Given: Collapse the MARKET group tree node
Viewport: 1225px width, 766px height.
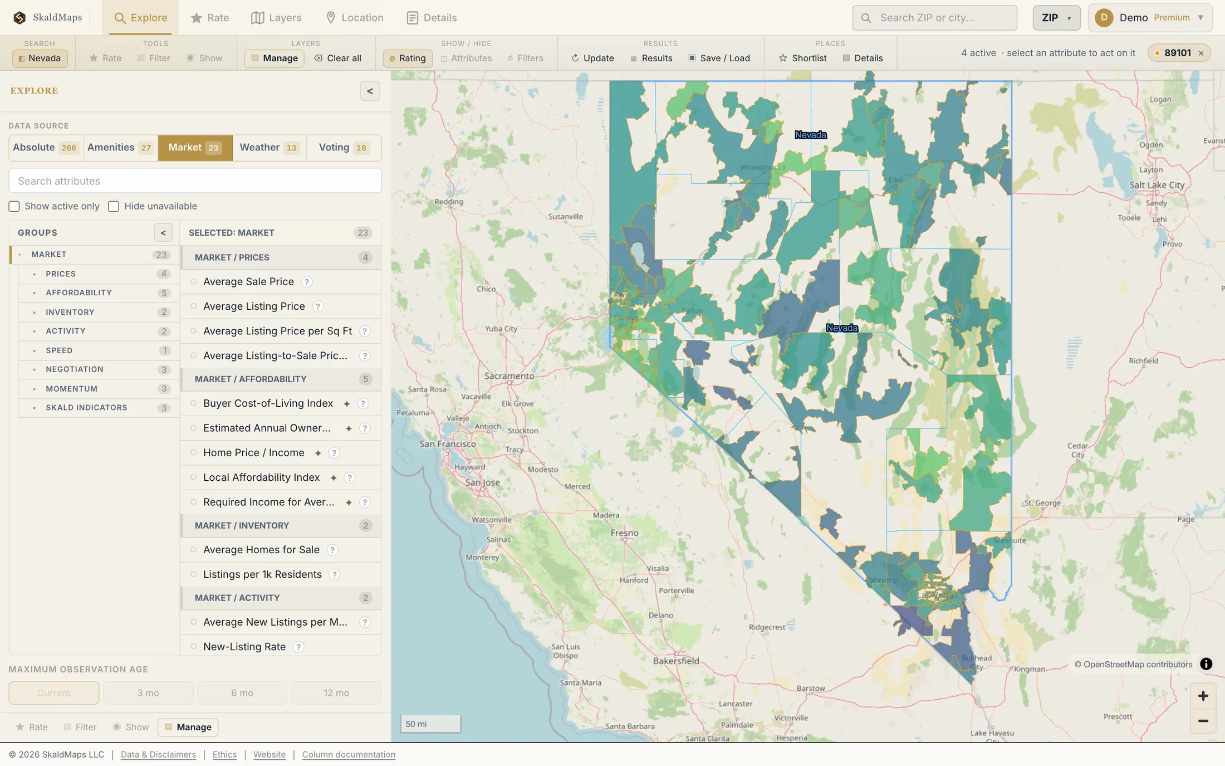Looking at the screenshot, I should pos(20,255).
